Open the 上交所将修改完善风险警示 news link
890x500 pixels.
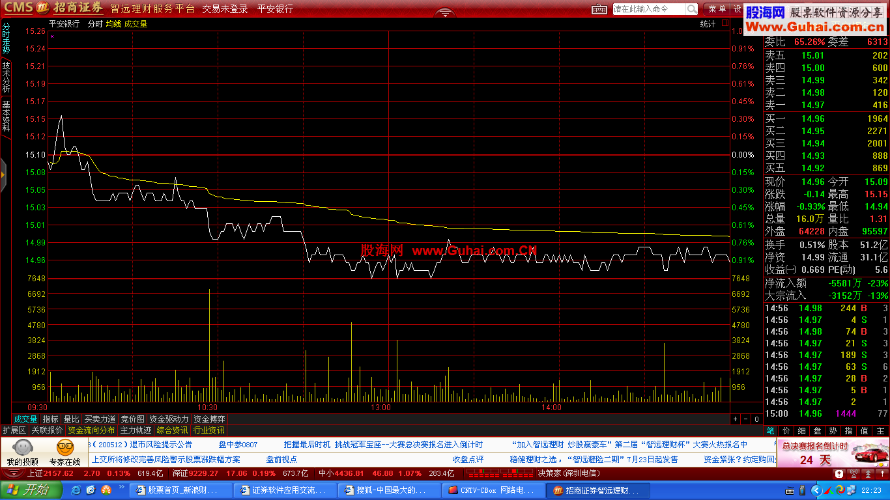pos(165,459)
